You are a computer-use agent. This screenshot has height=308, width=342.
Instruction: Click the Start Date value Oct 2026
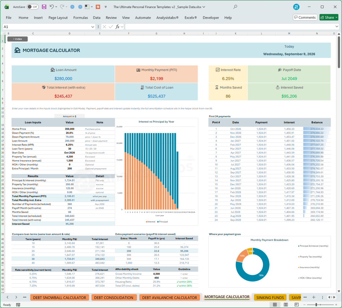tap(69, 152)
